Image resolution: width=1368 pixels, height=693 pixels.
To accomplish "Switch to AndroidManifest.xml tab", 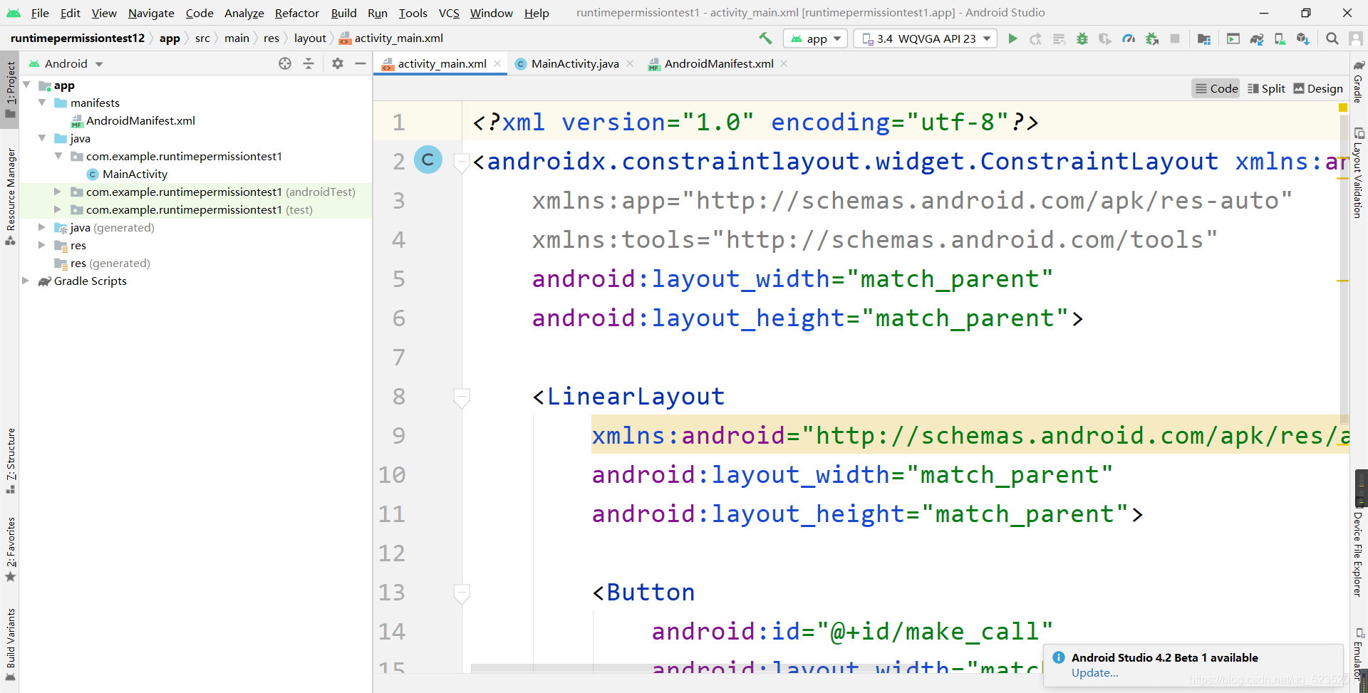I will tap(718, 63).
